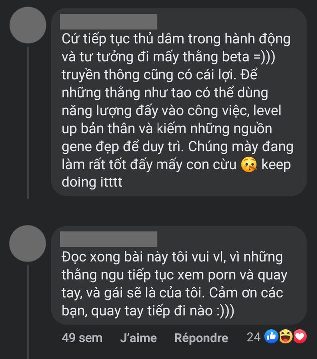View the 24 reactions count list

coord(254,337)
